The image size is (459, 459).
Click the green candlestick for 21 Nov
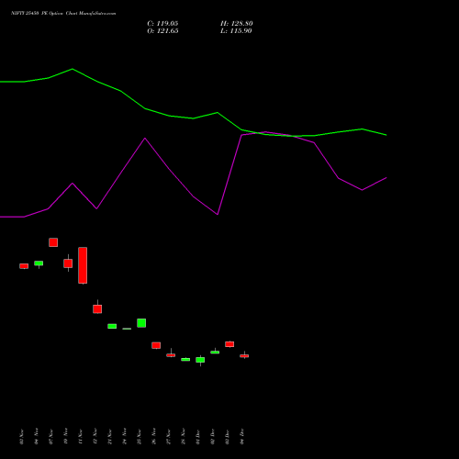[x=112, y=326]
